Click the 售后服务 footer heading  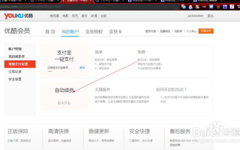click(180, 131)
